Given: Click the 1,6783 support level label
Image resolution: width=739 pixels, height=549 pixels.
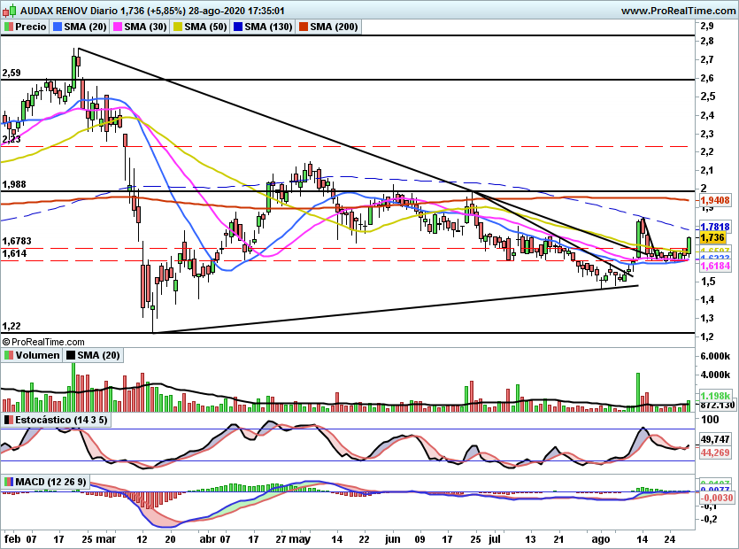Looking at the screenshot, I should [17, 241].
